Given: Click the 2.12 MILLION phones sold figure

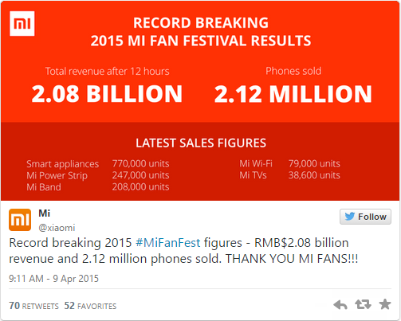Looking at the screenshot, I should (x=293, y=94).
